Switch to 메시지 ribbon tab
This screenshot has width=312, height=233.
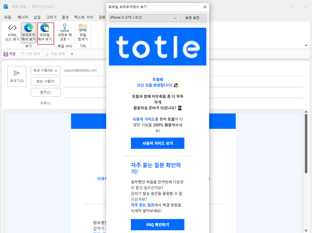click(x=23, y=17)
